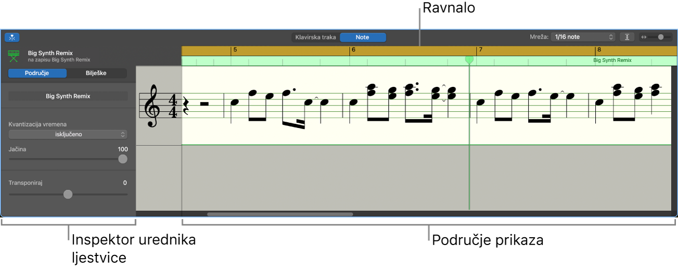The image size is (678, 270).
Task: Click bar 8 on the ruler
Action: click(x=599, y=50)
